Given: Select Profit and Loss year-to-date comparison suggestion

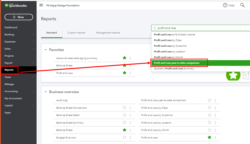Looking at the screenshot, I should point(177,63).
